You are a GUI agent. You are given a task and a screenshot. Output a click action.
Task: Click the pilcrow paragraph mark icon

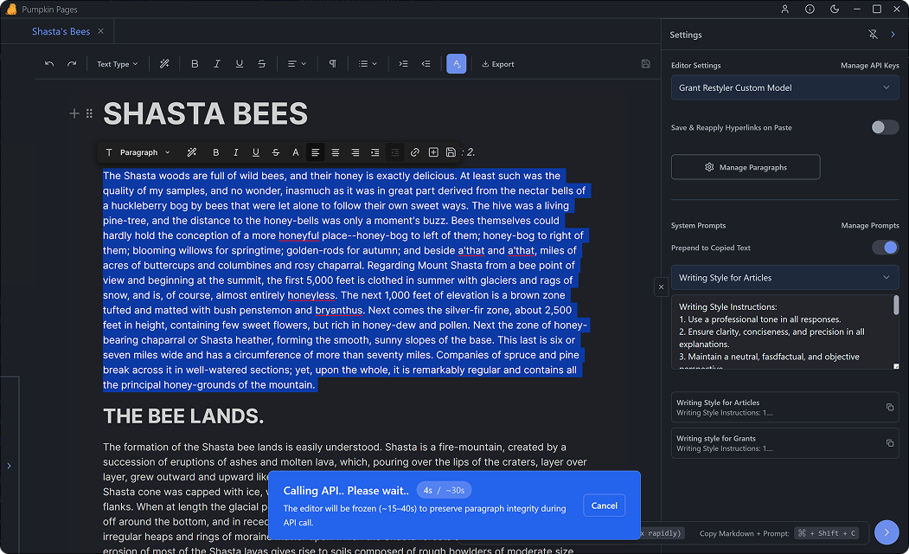tap(333, 64)
